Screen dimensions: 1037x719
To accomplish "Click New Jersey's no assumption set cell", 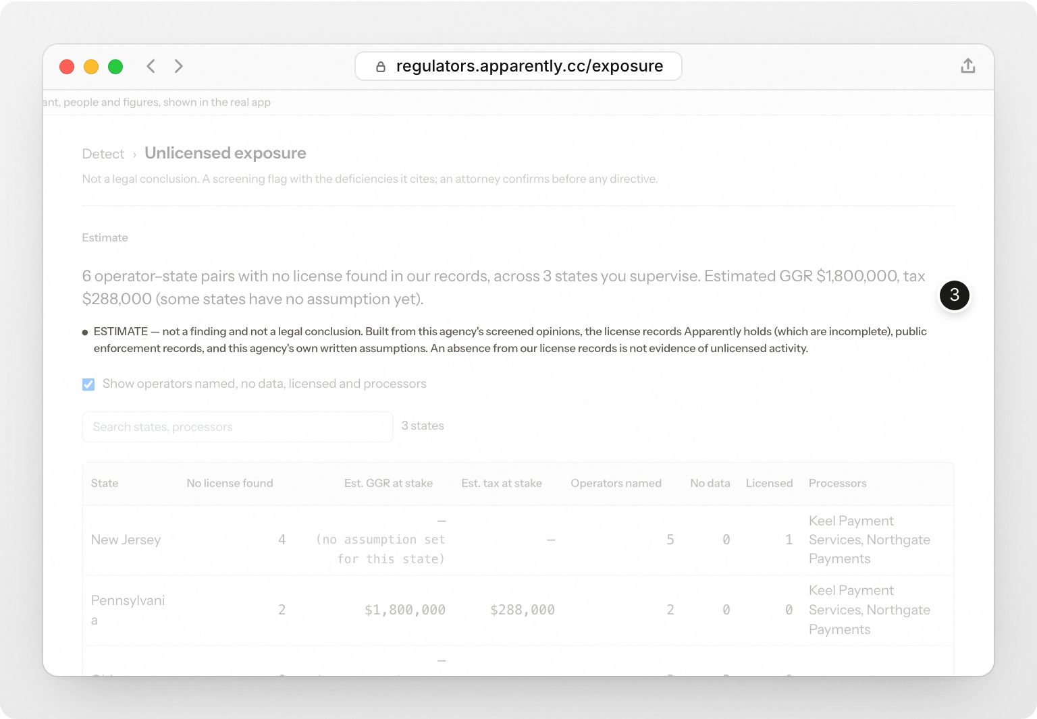I will tap(380, 540).
